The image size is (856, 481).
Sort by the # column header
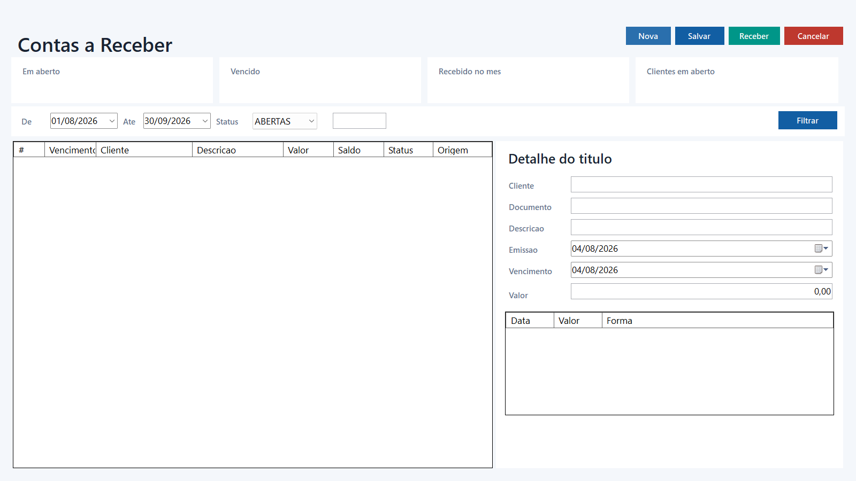29,150
